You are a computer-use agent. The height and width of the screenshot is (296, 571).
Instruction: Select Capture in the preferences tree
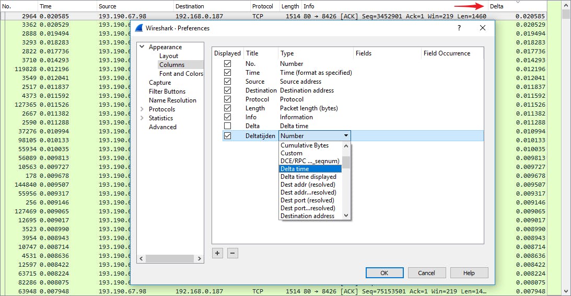click(x=160, y=83)
